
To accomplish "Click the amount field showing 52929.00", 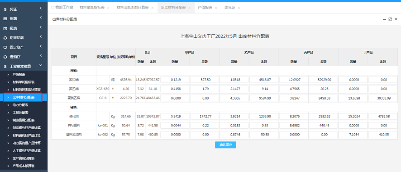I will [x=323, y=80].
